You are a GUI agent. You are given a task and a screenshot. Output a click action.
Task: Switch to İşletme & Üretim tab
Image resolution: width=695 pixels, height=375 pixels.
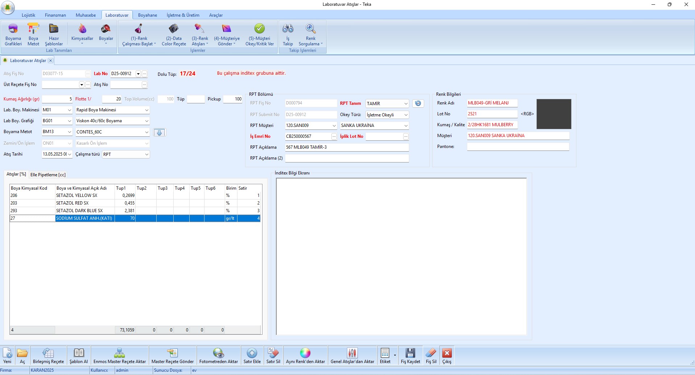coord(183,15)
